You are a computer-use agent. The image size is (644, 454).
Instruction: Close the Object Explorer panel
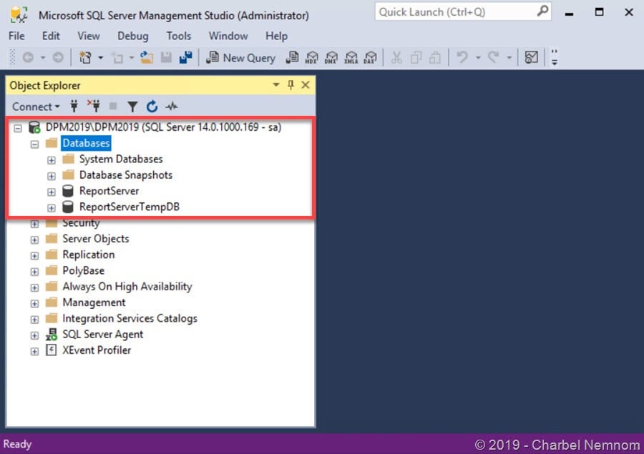coord(305,85)
